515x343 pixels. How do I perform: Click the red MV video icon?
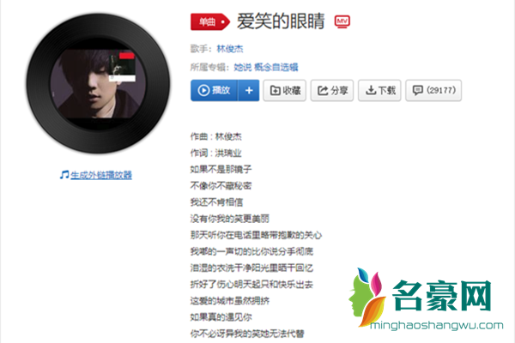click(x=342, y=21)
